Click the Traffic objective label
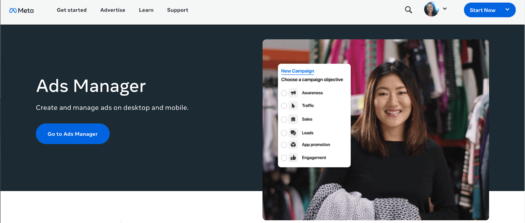Screen dimensions: 525x223 [308, 106]
